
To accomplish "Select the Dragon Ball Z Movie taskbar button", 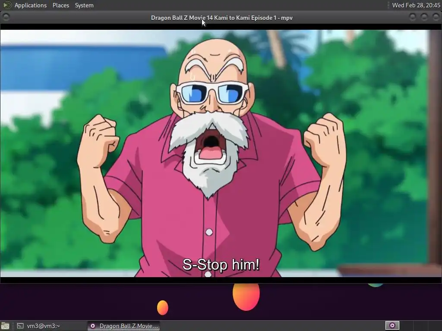I will (123, 326).
